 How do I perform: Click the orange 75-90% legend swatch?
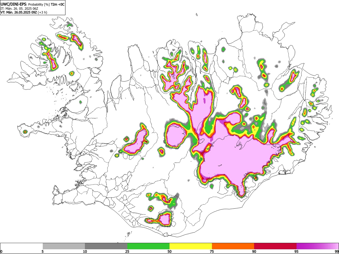pos(233,246)
